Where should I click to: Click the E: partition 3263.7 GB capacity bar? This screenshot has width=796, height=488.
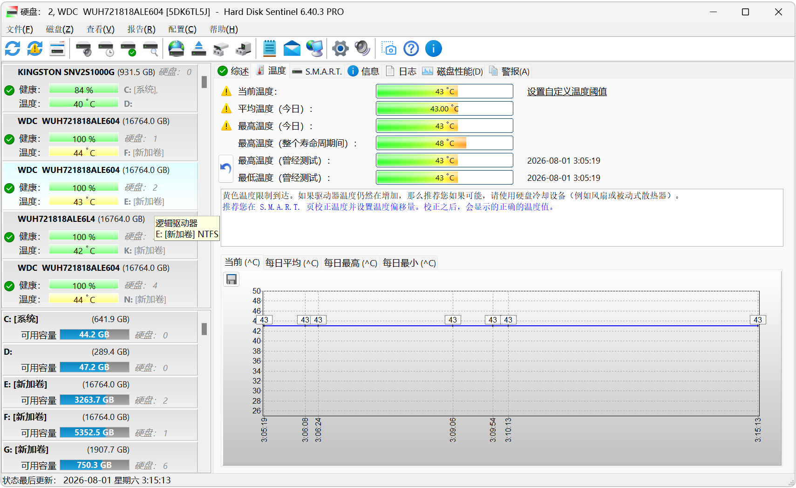[95, 400]
